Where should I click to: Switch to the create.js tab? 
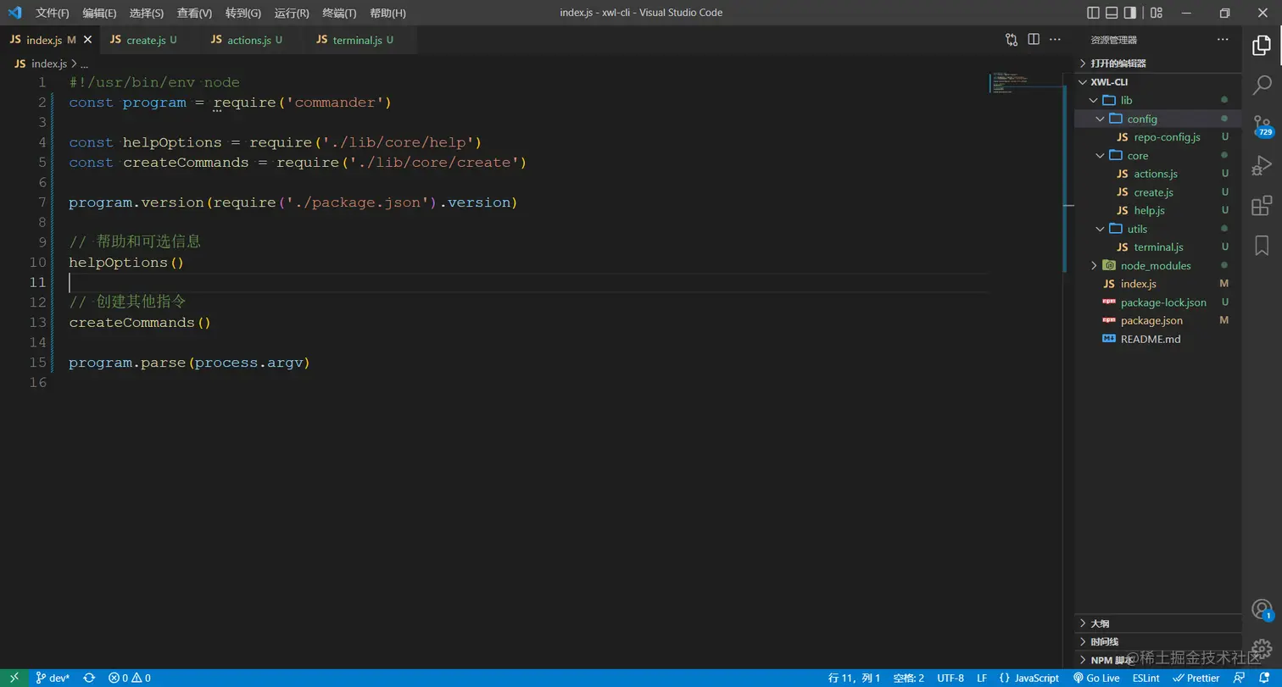[x=151, y=40]
